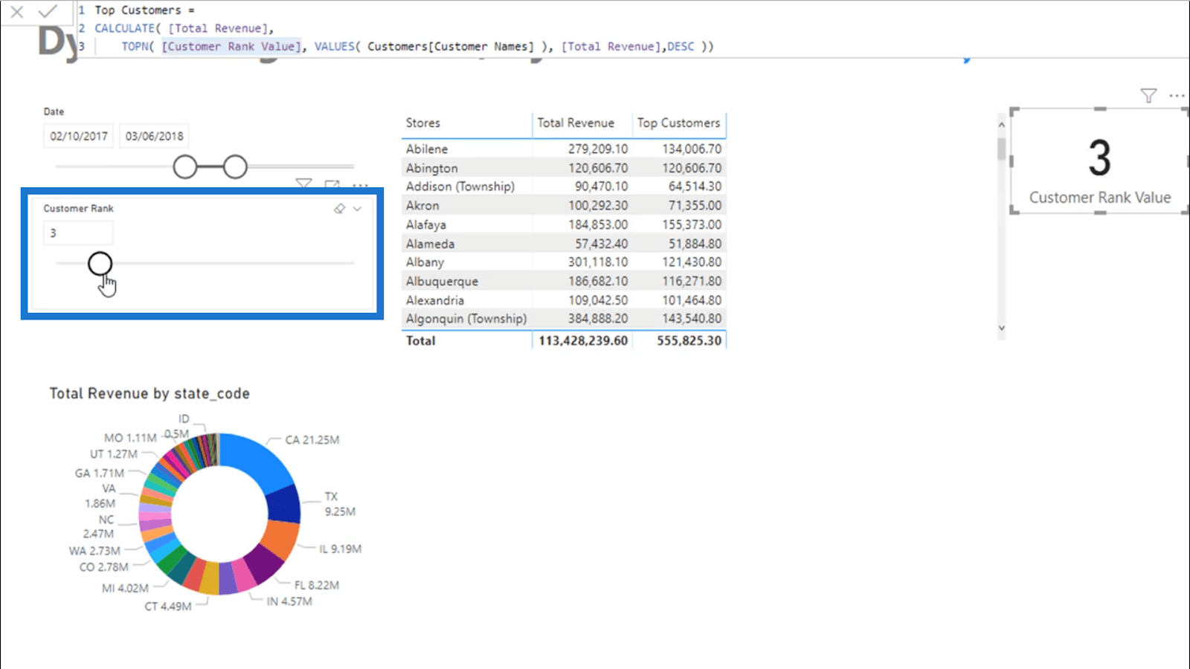
Task: Open focus mode icon above the Customer Rank slicer
Action: pyautogui.click(x=332, y=184)
